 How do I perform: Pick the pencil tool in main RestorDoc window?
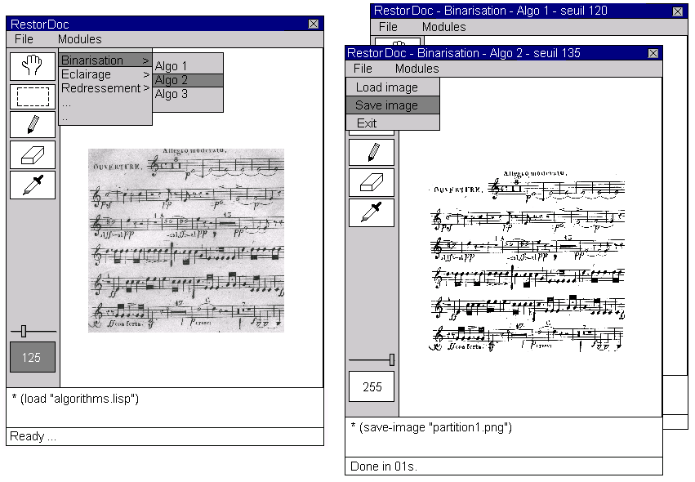33,125
